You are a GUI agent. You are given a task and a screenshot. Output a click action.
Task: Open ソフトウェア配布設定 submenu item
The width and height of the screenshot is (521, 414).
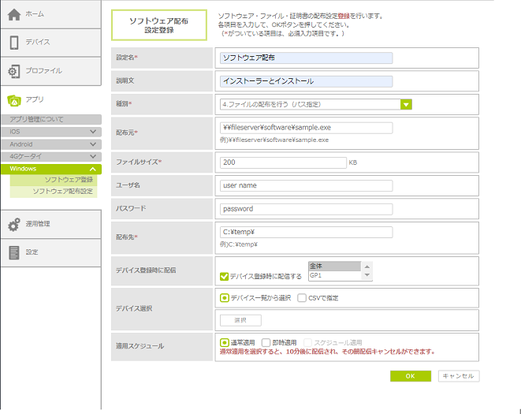(x=62, y=192)
